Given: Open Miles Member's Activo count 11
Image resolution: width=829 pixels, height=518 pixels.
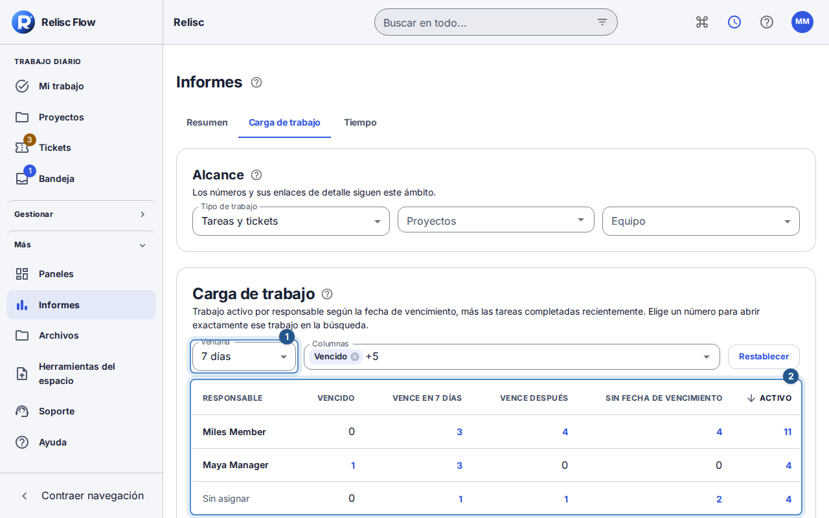Looking at the screenshot, I should [788, 432].
